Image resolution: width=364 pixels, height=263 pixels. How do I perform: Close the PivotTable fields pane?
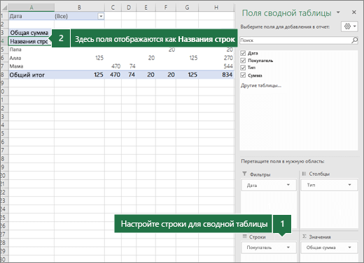tap(354, 13)
